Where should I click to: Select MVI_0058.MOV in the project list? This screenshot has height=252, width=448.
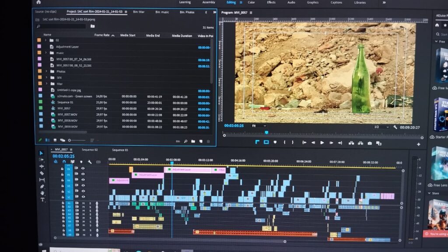click(x=67, y=121)
